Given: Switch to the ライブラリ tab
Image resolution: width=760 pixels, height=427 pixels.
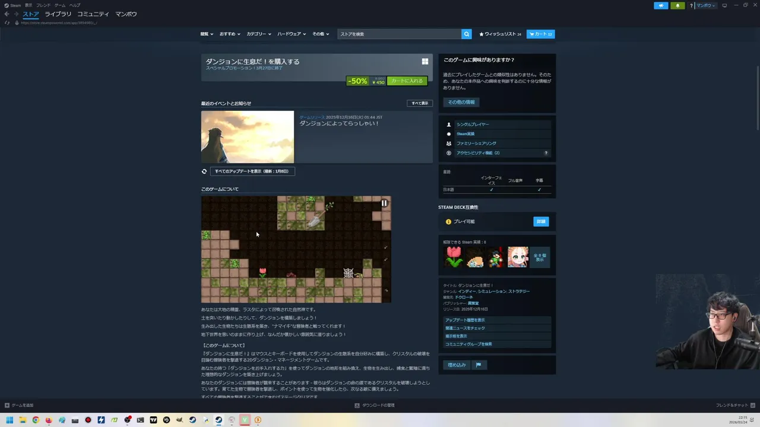Looking at the screenshot, I should (x=58, y=14).
